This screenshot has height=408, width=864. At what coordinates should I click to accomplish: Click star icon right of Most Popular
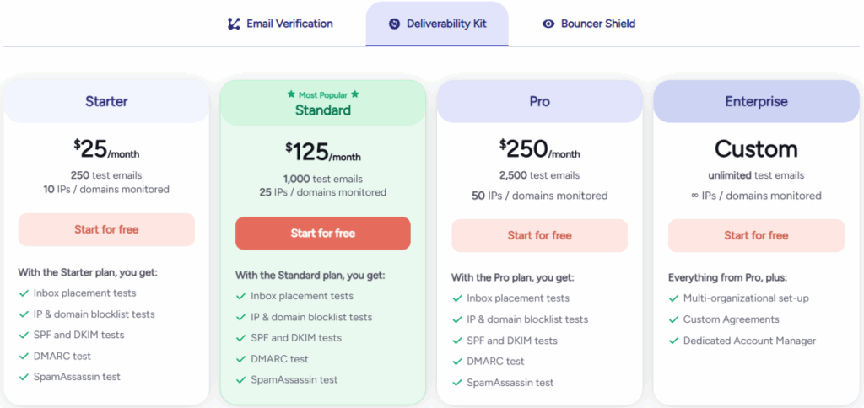click(355, 94)
